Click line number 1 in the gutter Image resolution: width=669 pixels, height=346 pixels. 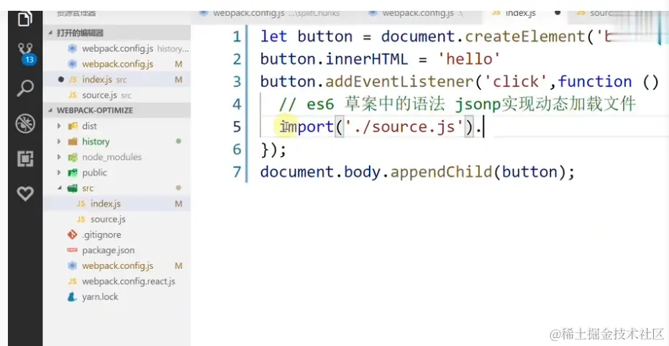coord(237,37)
